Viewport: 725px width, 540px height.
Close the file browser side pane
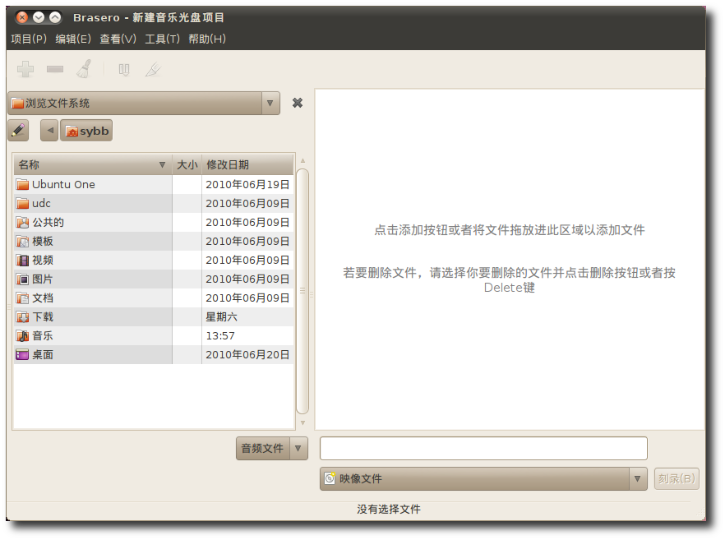298,103
